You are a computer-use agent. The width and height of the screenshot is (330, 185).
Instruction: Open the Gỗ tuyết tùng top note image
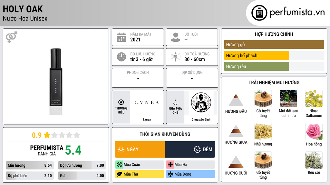[x=263, y=98]
